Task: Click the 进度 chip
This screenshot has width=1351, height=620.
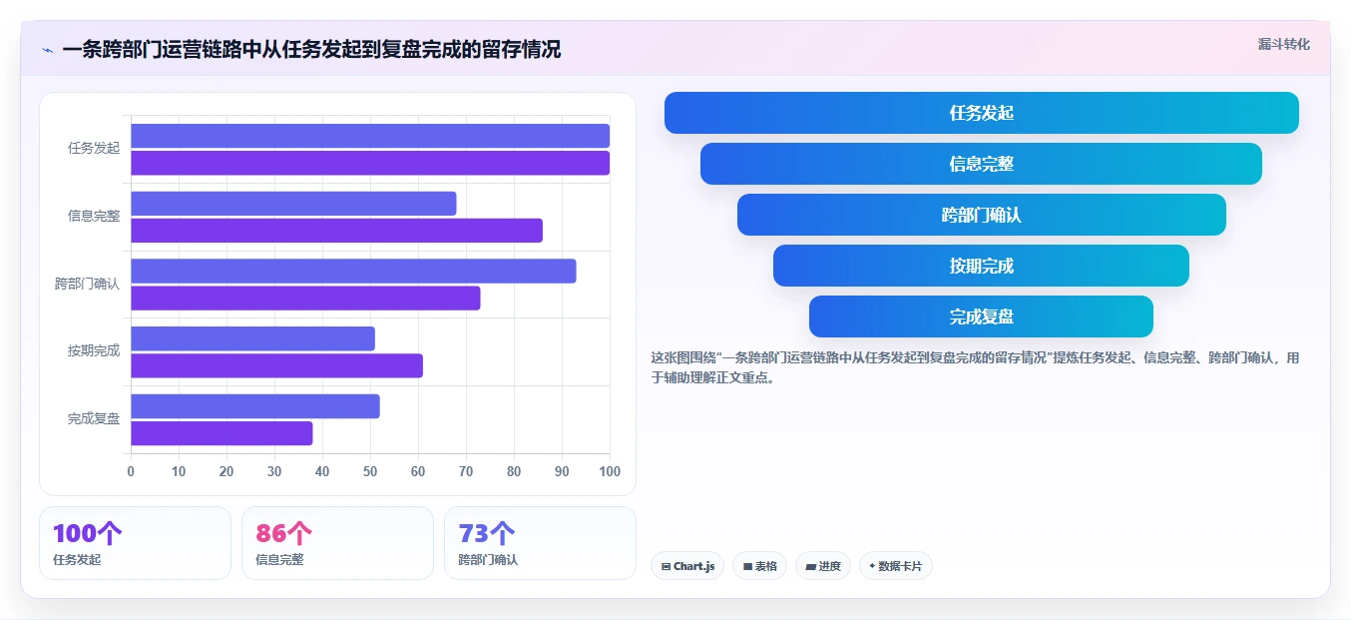Action: (x=823, y=566)
